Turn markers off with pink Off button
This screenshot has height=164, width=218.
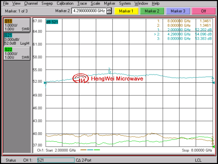point(204,11)
